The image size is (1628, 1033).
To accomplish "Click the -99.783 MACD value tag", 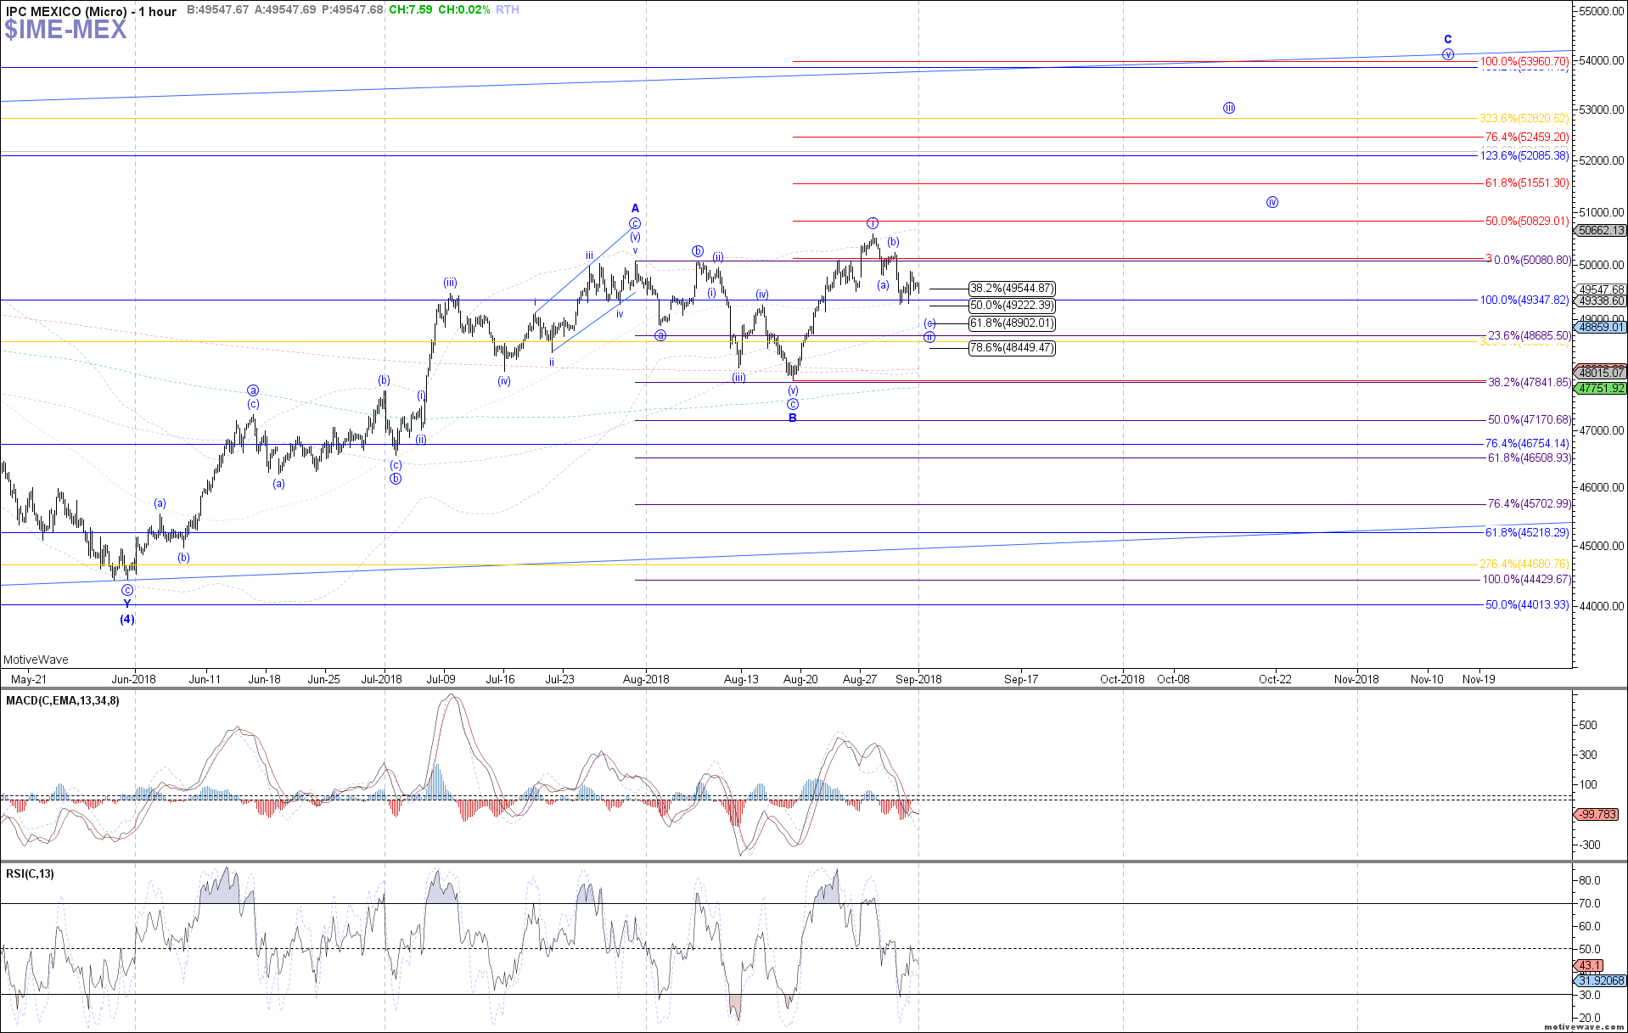I will (1597, 815).
